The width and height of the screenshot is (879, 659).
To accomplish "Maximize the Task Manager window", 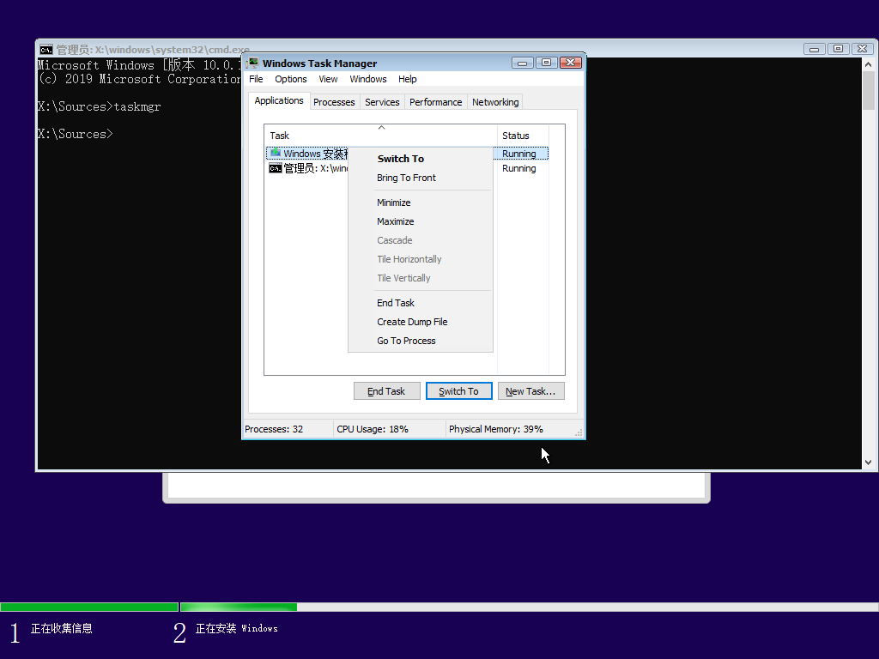I will (546, 63).
